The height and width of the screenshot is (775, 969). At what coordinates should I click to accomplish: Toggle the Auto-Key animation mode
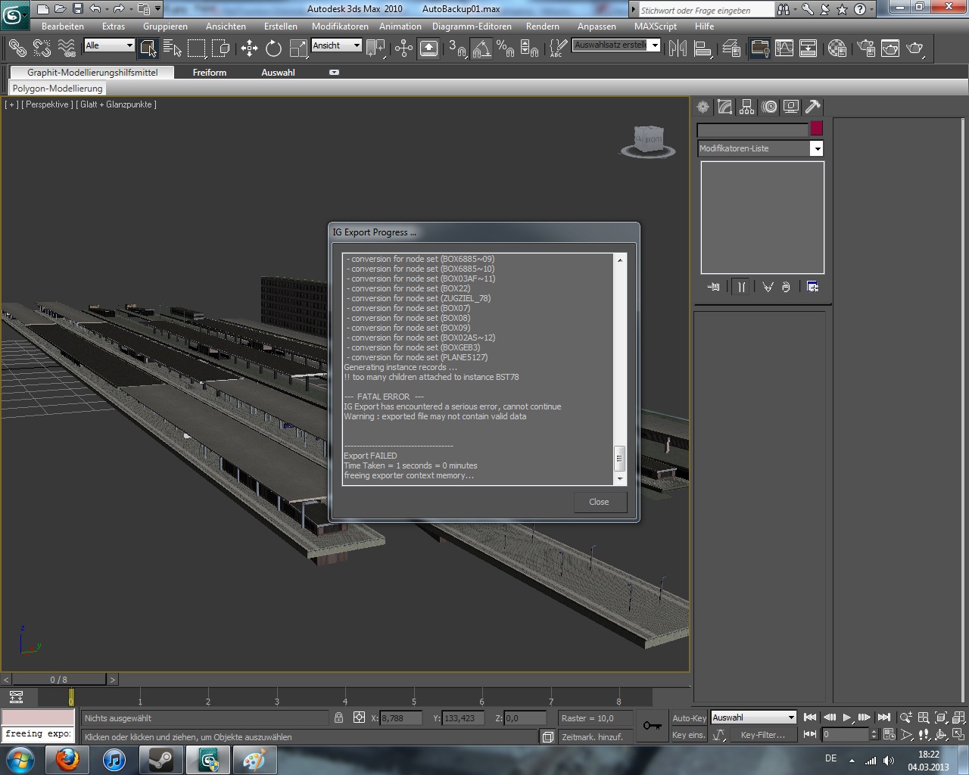click(689, 718)
